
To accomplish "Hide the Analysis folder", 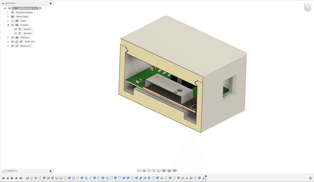I will tap(12, 25).
